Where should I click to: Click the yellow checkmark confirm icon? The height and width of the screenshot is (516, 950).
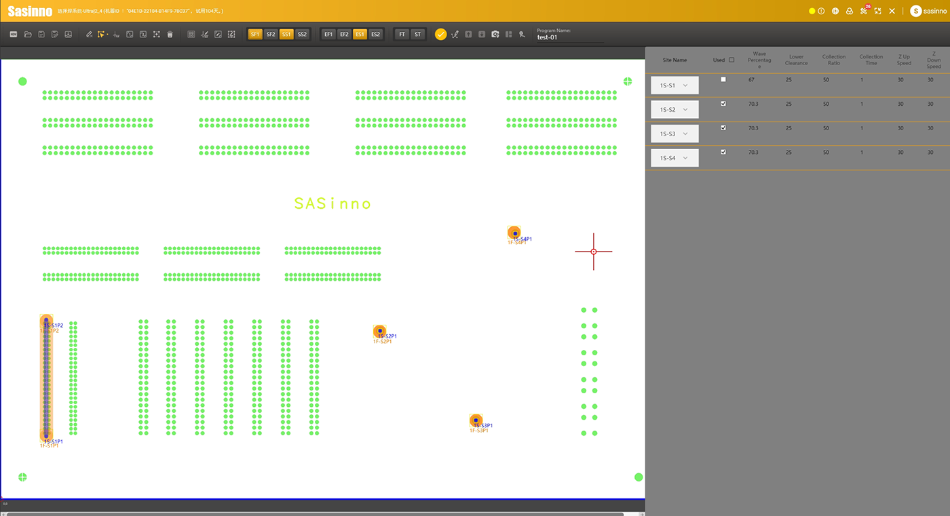pyautogui.click(x=440, y=34)
